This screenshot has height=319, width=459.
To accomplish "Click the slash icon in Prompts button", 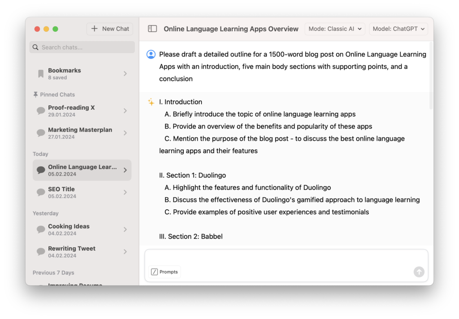I will (154, 272).
